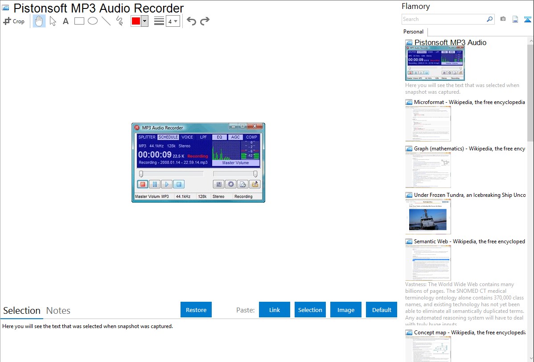Viewport: 534px width, 362px height.
Task: Click the playback position slider thumb
Action: (141, 174)
